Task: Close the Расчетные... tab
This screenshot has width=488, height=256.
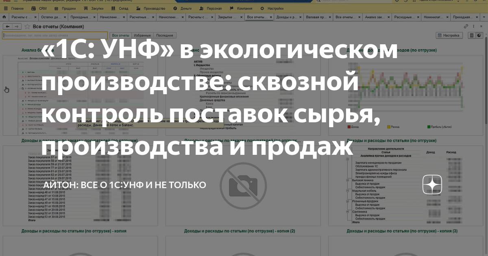Action: (153, 17)
